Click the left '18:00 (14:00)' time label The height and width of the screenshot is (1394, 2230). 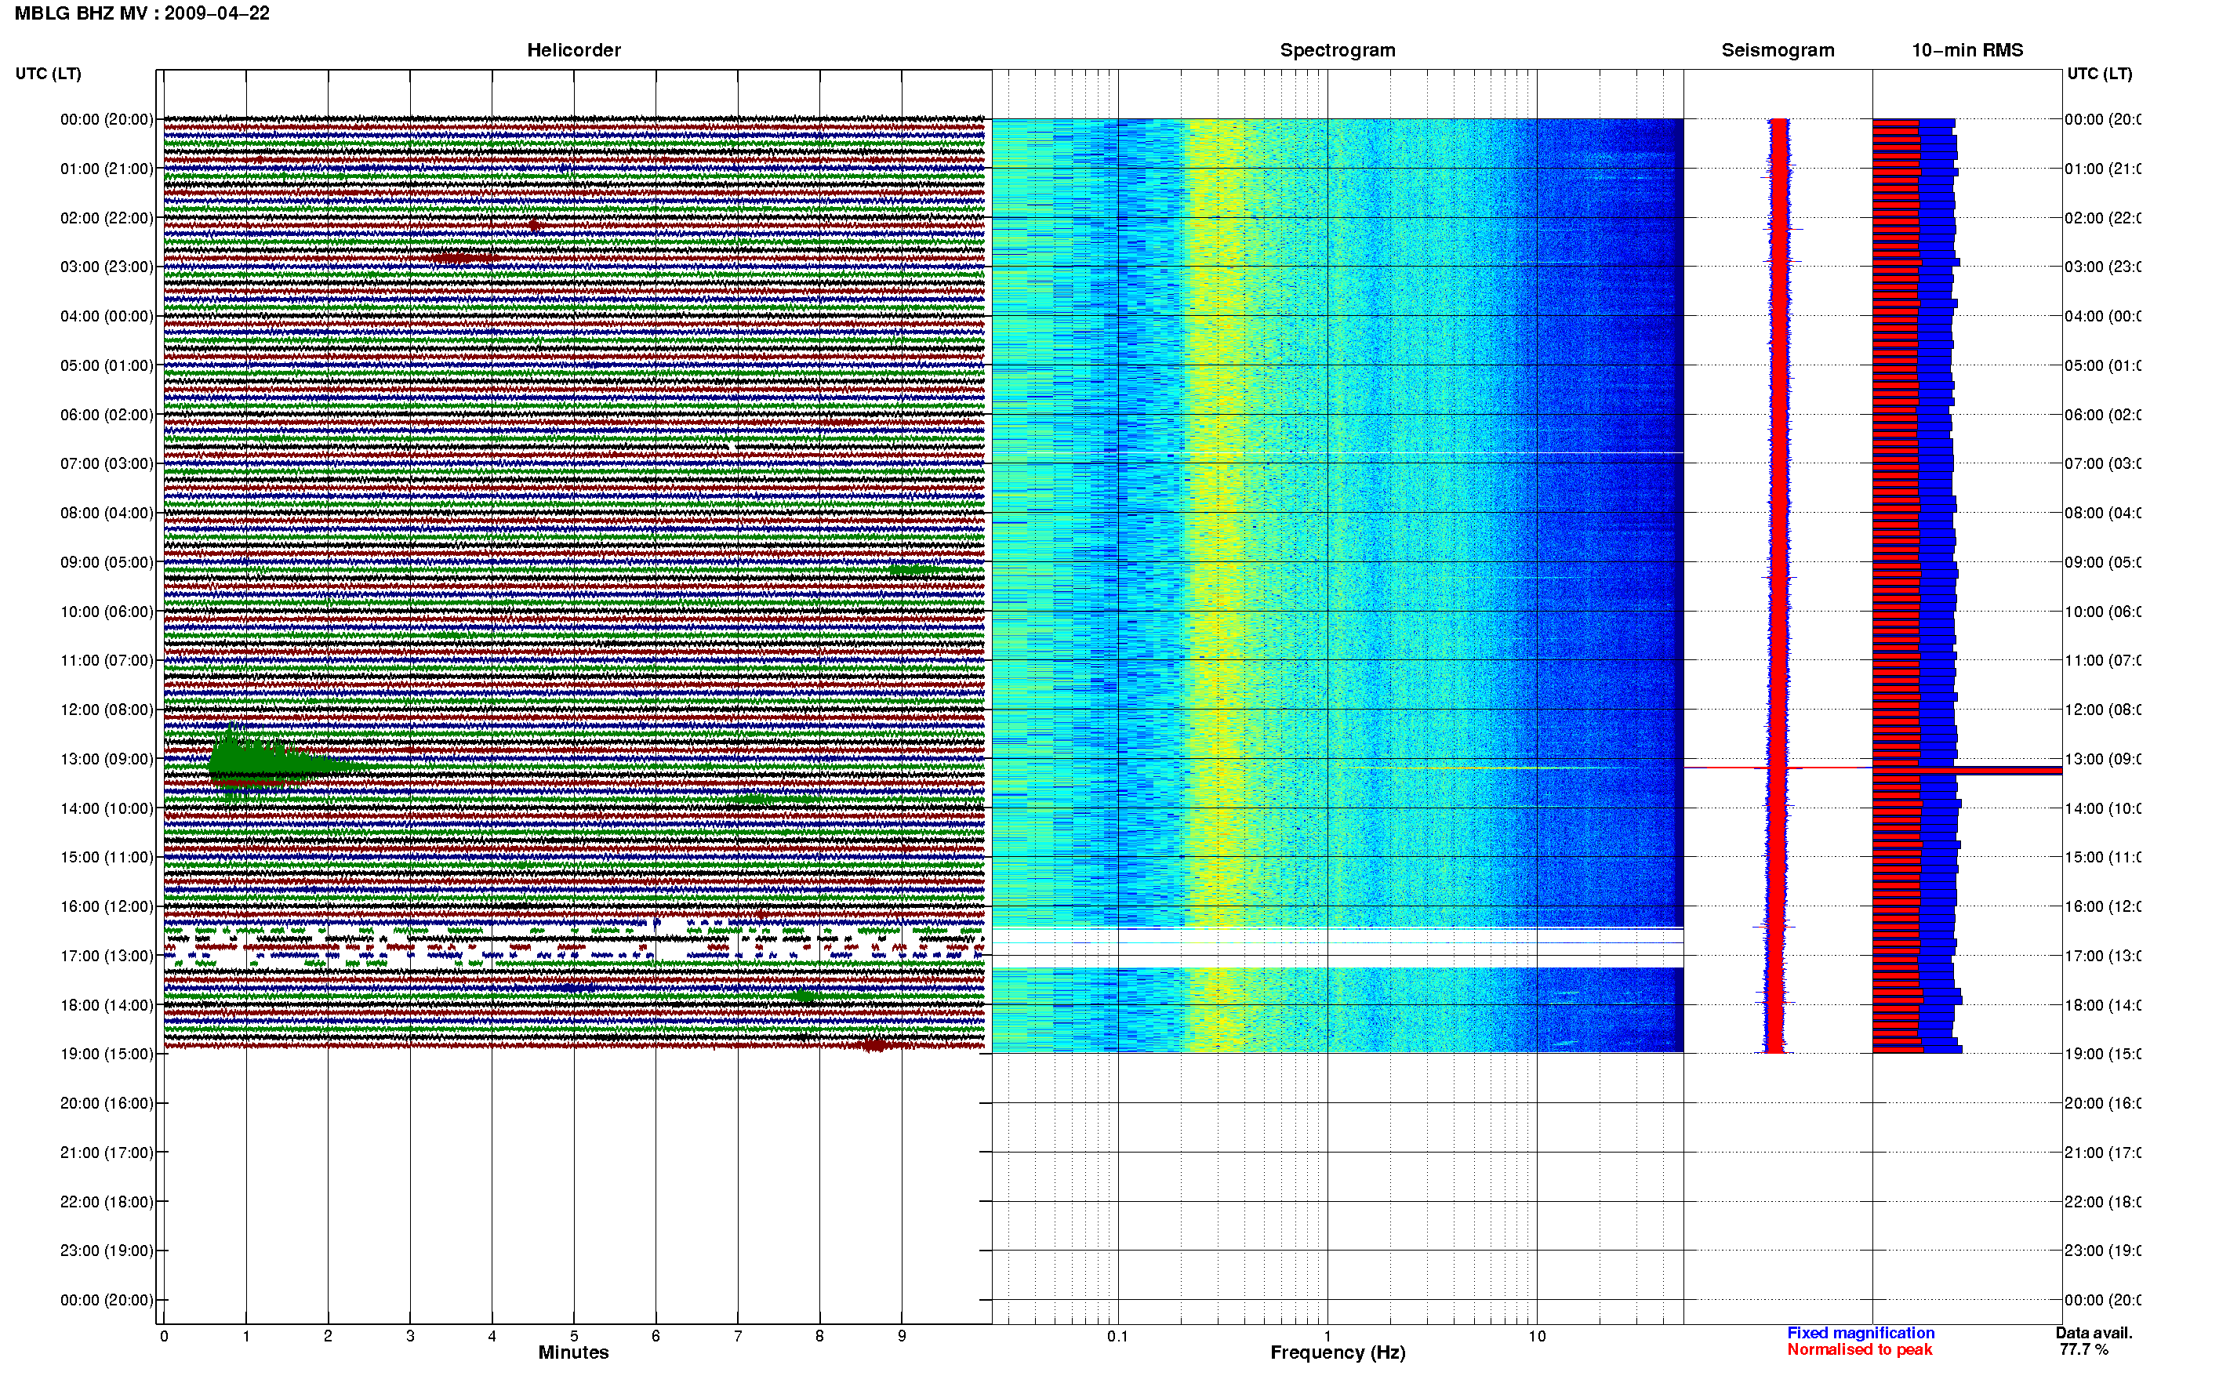coord(107,1005)
